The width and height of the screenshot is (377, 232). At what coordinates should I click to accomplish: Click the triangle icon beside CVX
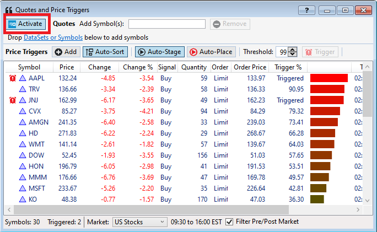[23, 111]
